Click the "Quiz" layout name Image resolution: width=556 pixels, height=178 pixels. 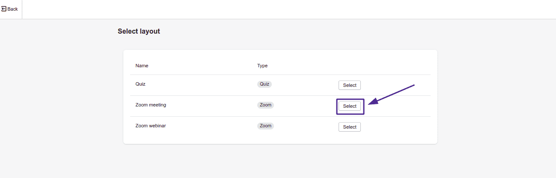(140, 84)
